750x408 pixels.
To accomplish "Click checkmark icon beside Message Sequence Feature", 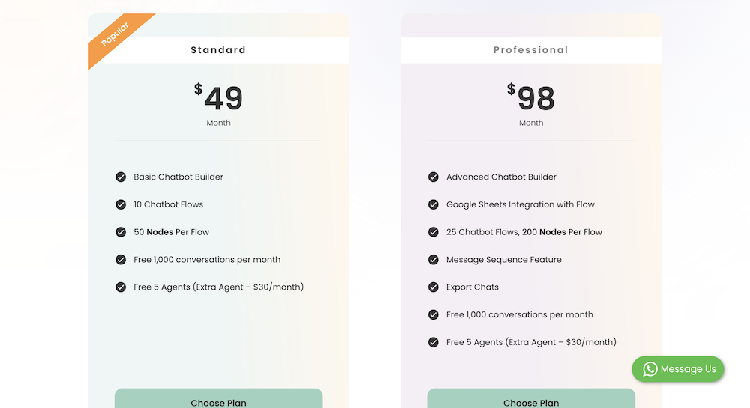I will pos(433,260).
